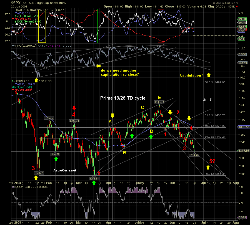Click the '100.0%: 1499.65' Fibonacci label
The image size is (250, 225).
point(214,82)
